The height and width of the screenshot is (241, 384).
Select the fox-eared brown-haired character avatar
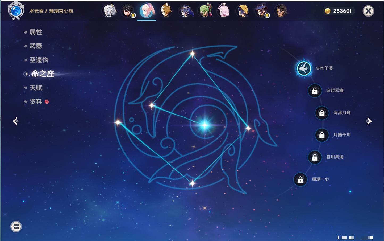point(166,11)
